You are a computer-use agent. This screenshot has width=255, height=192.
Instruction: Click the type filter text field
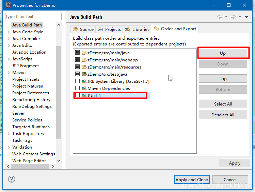pos(33,17)
